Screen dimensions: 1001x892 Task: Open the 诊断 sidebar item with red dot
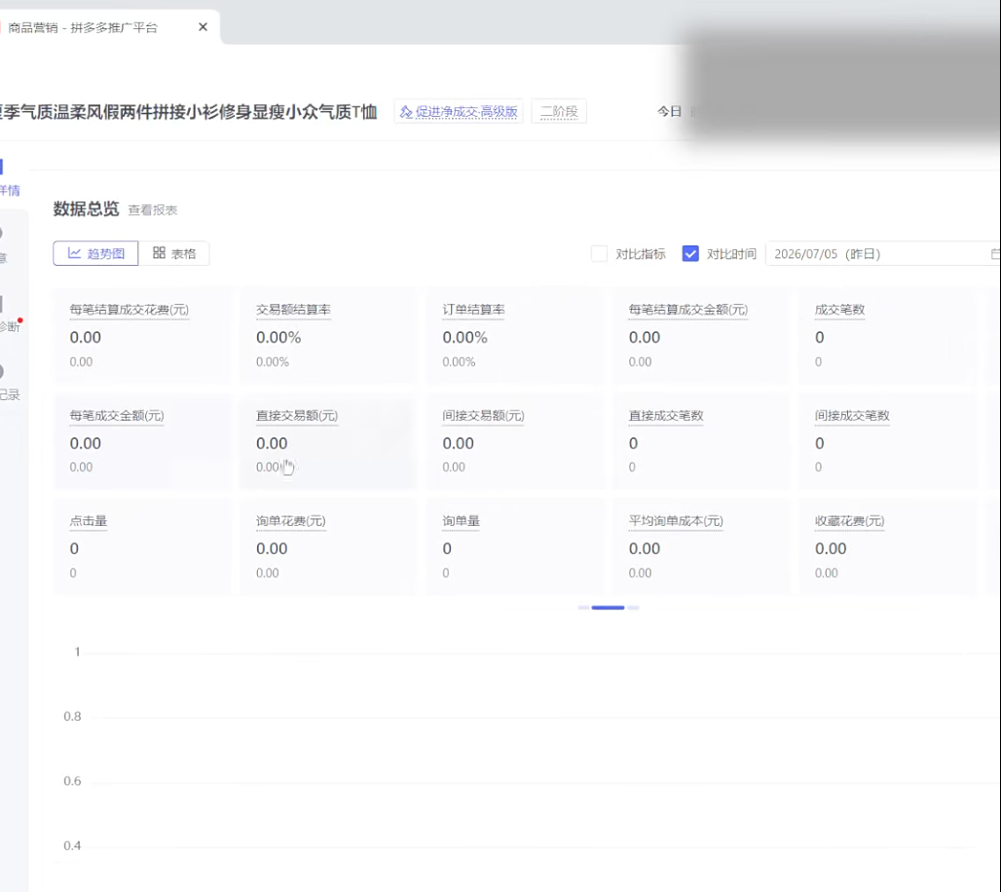coord(10,316)
